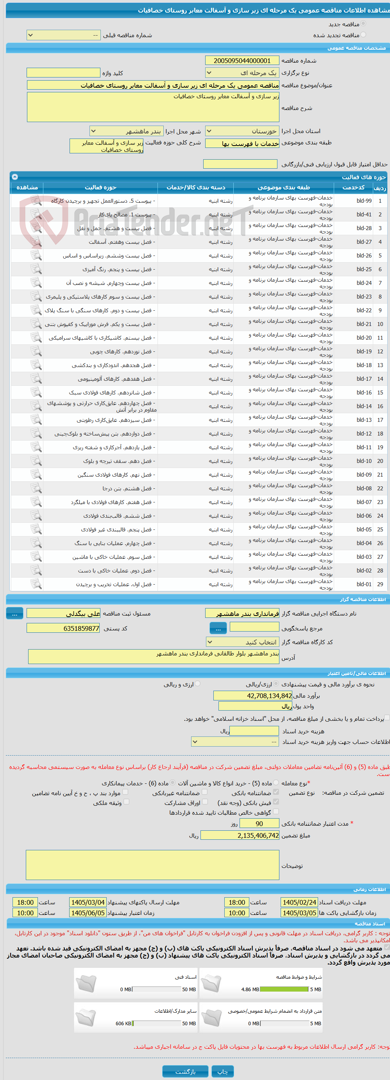Collapse حوزه های فعالیت panel
The width and height of the screenshot is (390, 1080).
[x=15, y=177]
